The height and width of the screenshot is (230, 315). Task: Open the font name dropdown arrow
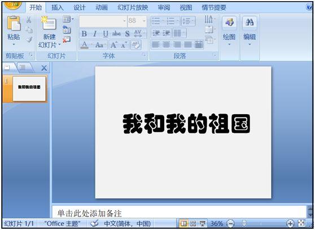coord(124,21)
